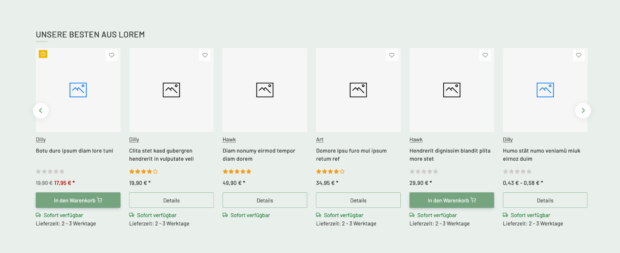Screen dimensions: 620x253
Task: Show next products with right arrow
Action: tap(583, 110)
